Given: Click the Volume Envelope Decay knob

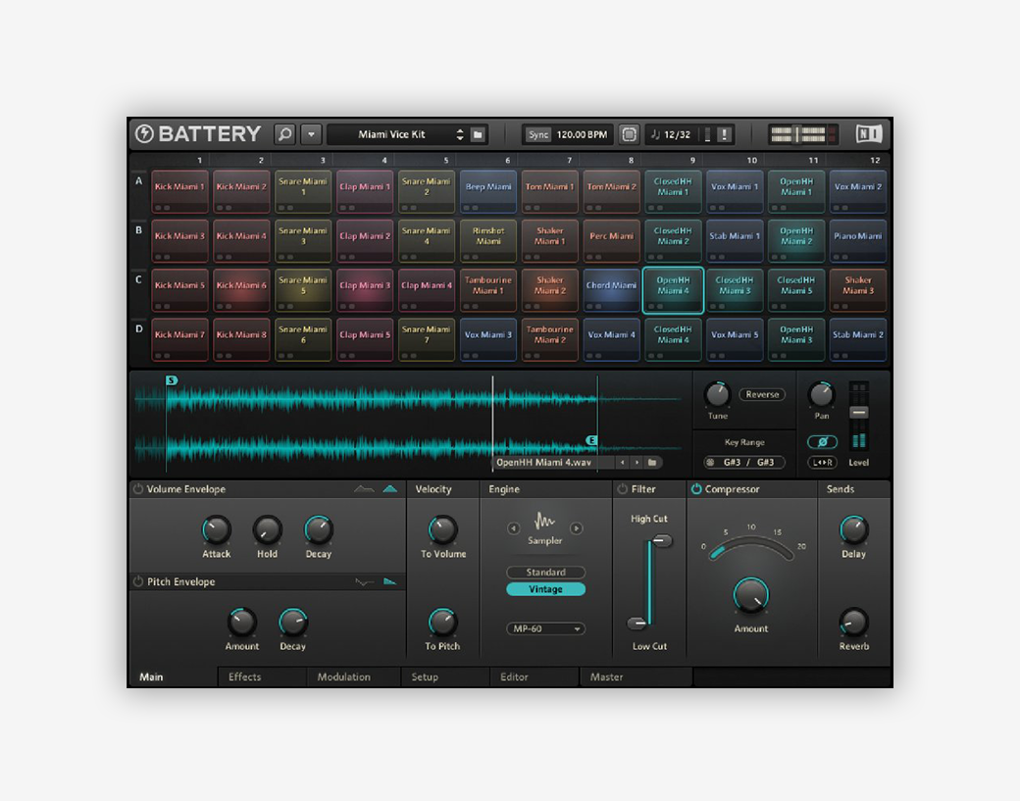Looking at the screenshot, I should click(x=318, y=530).
